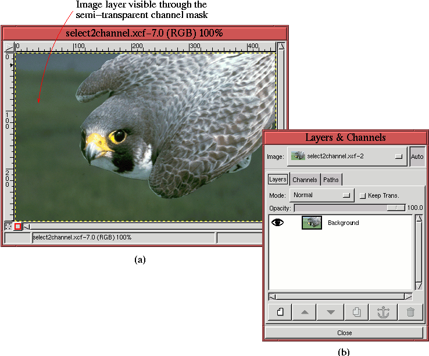Raise the layer with up arrow
The width and height of the screenshot is (429, 356).
(305, 312)
